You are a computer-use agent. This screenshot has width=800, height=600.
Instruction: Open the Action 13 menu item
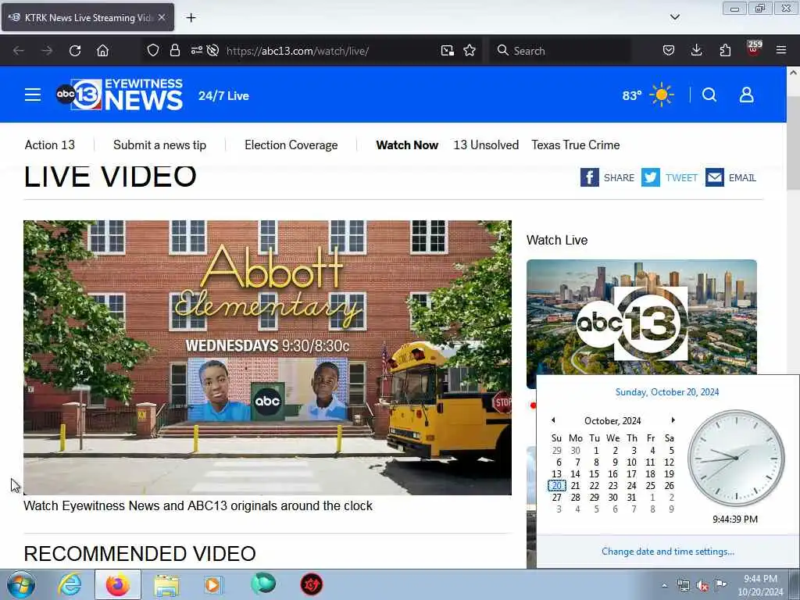coord(49,145)
